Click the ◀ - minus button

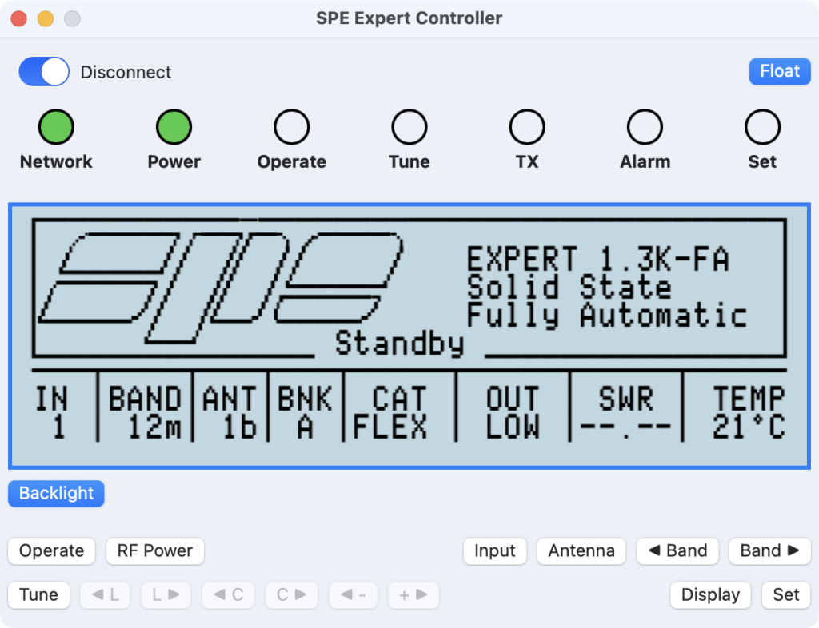tap(353, 595)
